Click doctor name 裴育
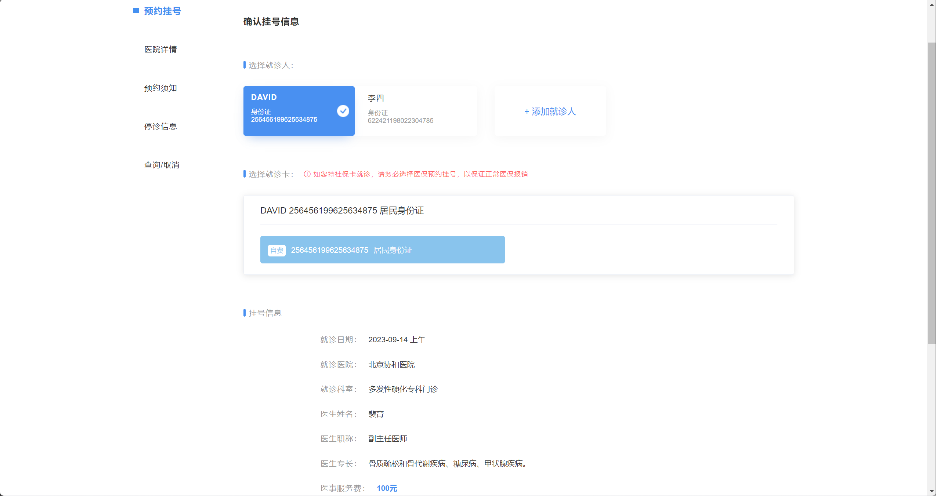 376,414
